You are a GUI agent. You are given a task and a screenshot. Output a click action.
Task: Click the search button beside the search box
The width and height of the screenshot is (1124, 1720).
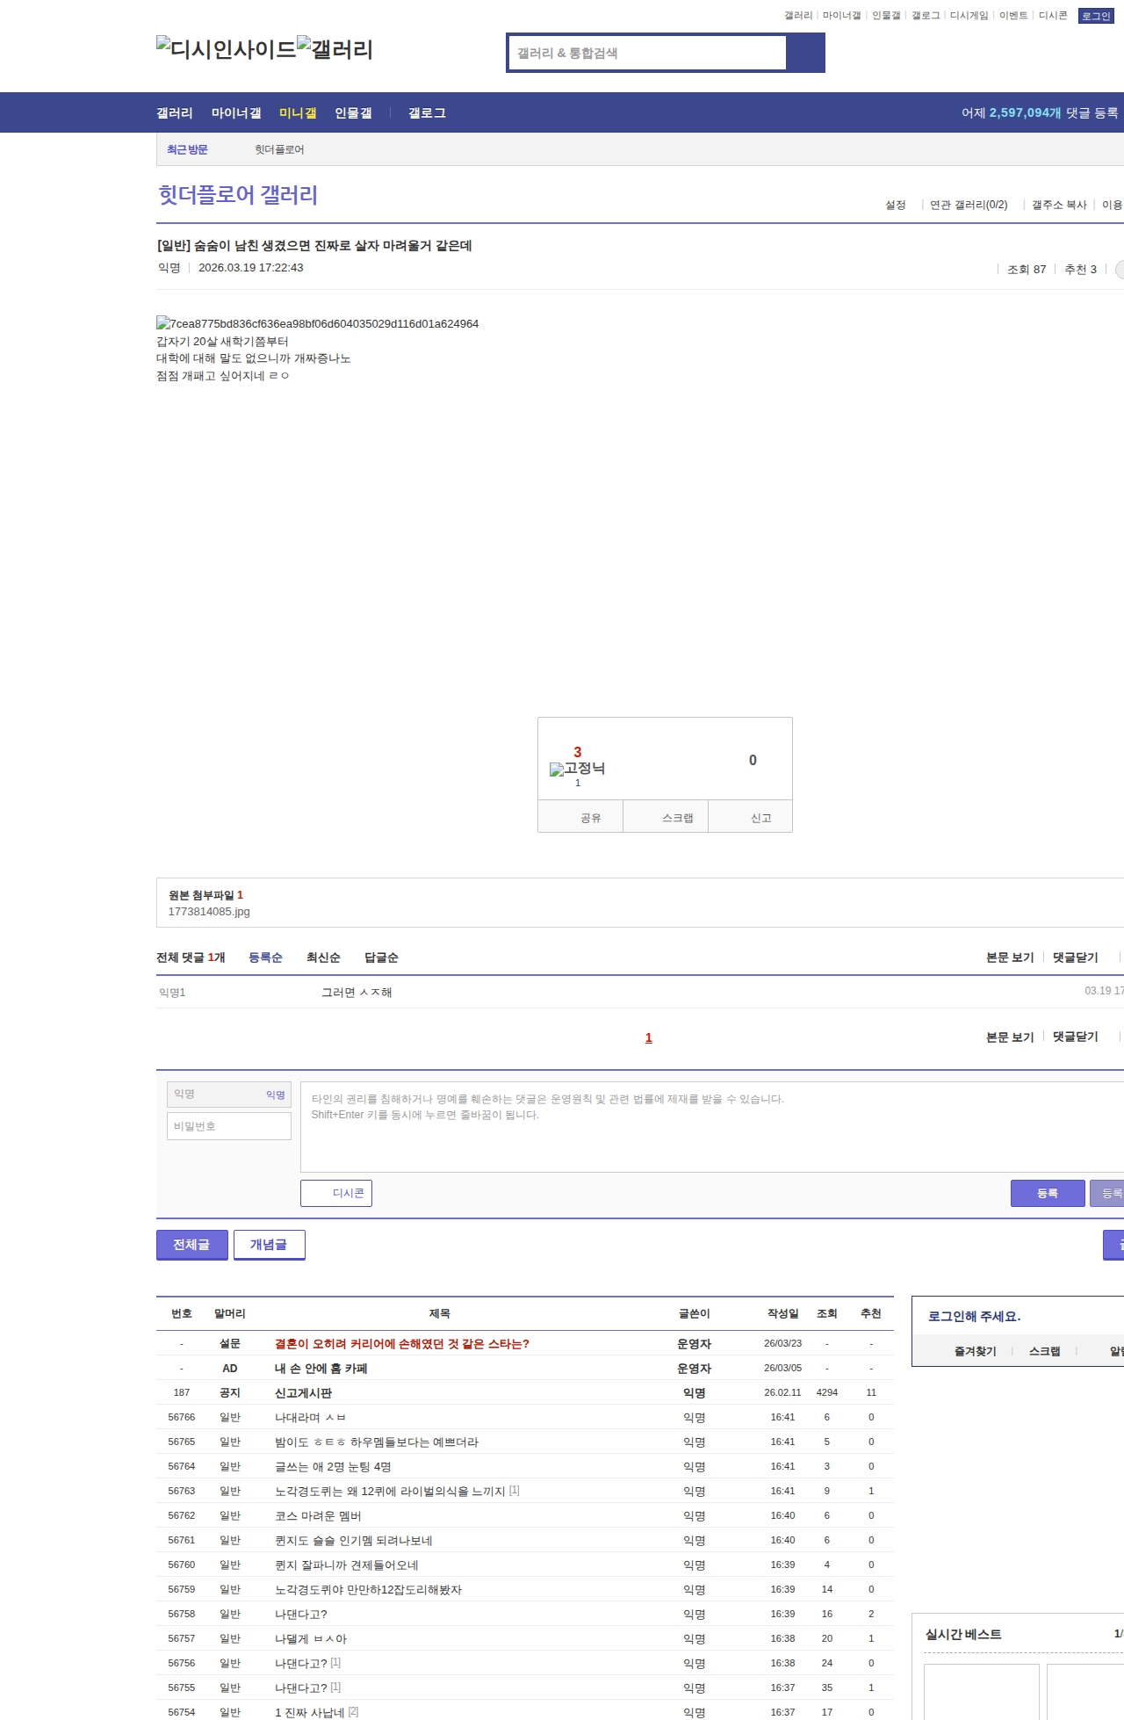[x=804, y=53]
